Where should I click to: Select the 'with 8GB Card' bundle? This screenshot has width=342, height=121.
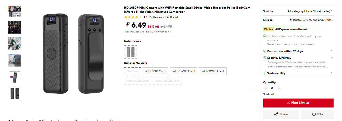click(x=155, y=71)
